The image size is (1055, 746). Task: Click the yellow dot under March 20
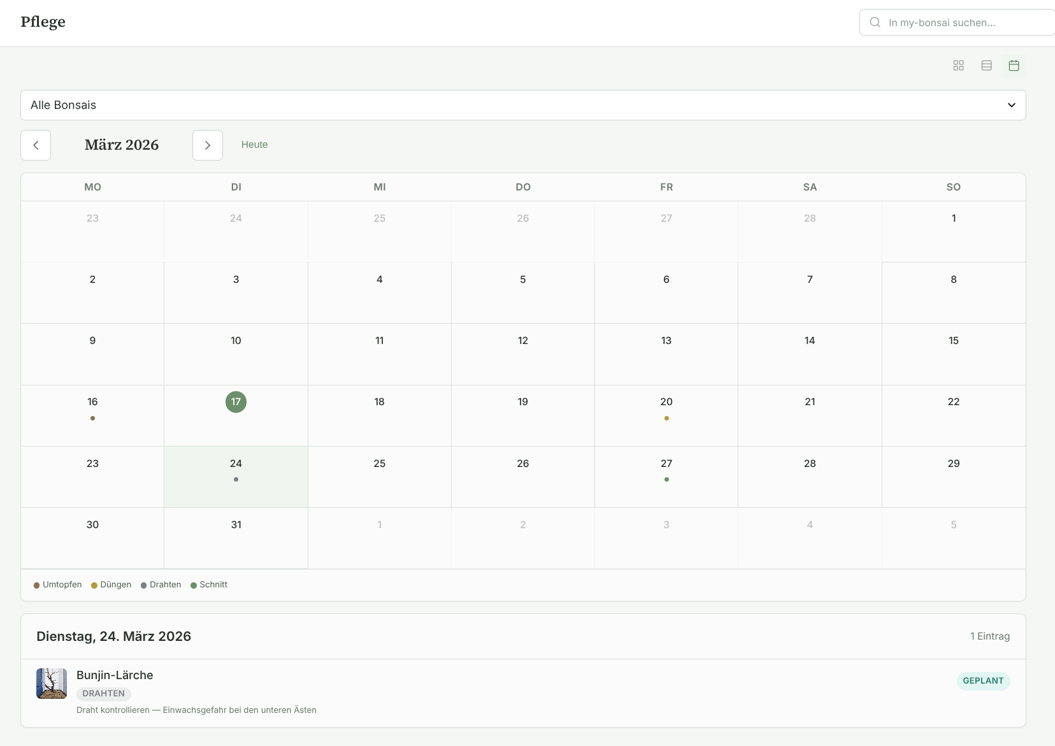pyautogui.click(x=666, y=419)
